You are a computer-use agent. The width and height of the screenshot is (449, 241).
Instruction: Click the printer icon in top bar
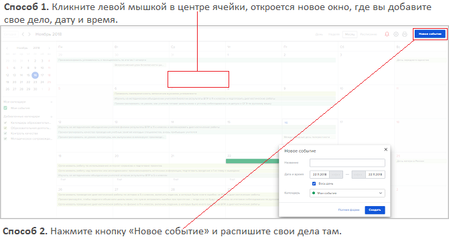[x=405, y=34]
